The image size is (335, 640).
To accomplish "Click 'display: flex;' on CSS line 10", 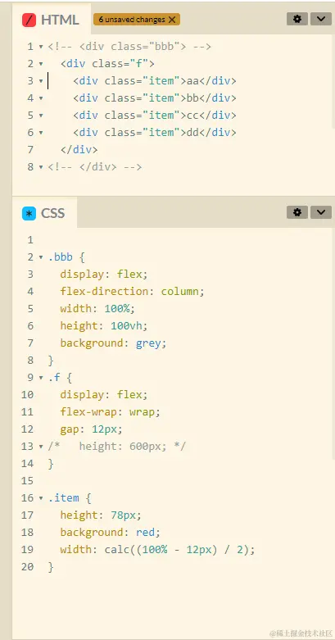I will (104, 394).
